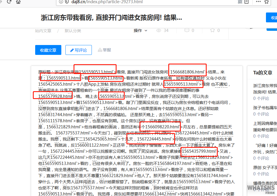This screenshot has width=277, height=196.
Task: Click the URL address bar field
Action: (145, 2)
